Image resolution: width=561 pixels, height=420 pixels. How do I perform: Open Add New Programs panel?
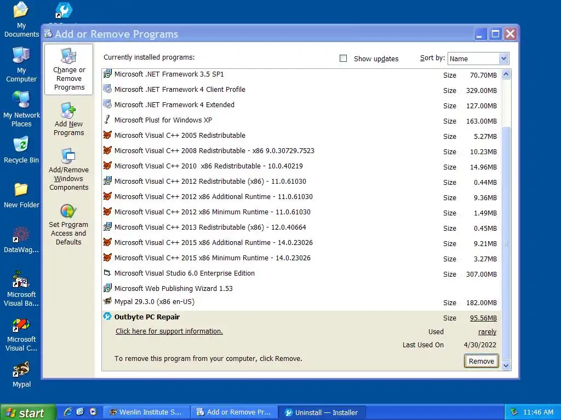click(x=68, y=119)
